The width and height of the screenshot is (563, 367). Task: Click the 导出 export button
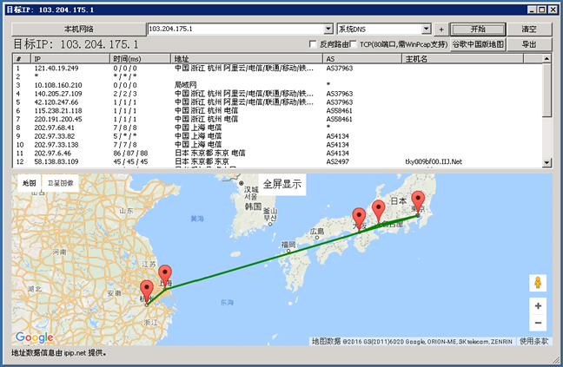tap(529, 43)
